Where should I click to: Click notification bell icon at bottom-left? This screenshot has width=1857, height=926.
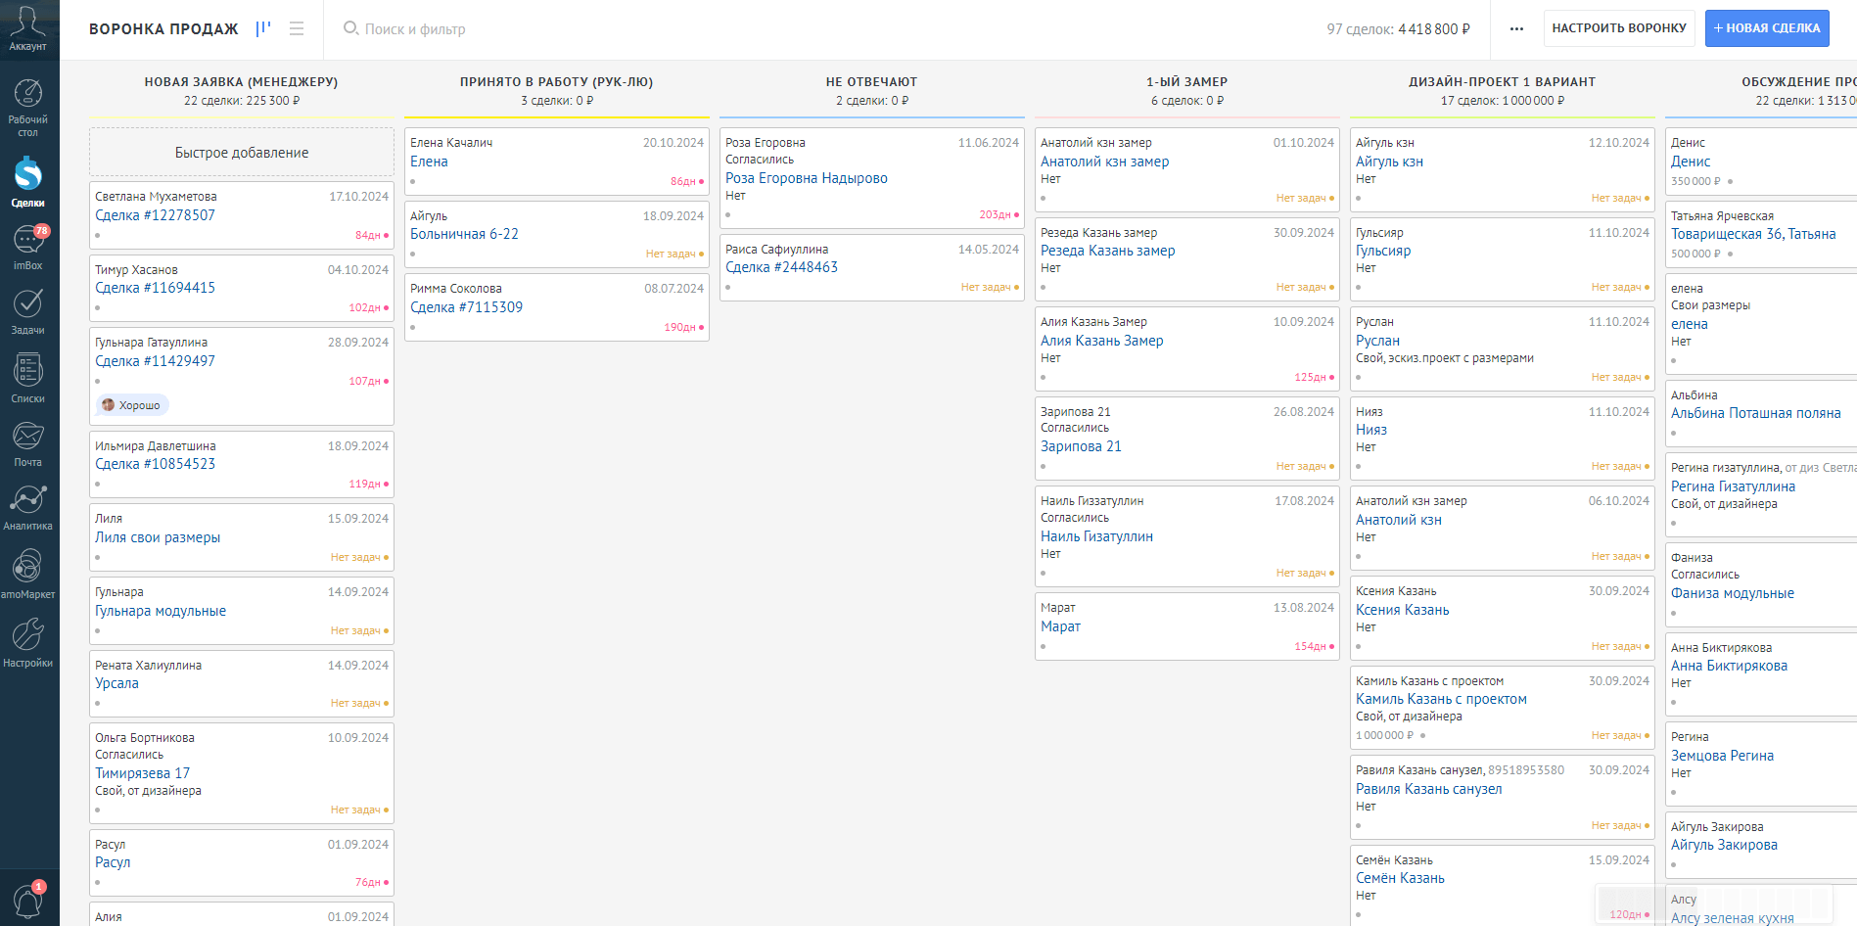[x=27, y=900]
